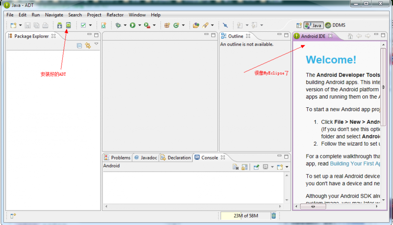Click the heap status memory bar
The width and height of the screenshot is (393, 225).
click(x=245, y=215)
